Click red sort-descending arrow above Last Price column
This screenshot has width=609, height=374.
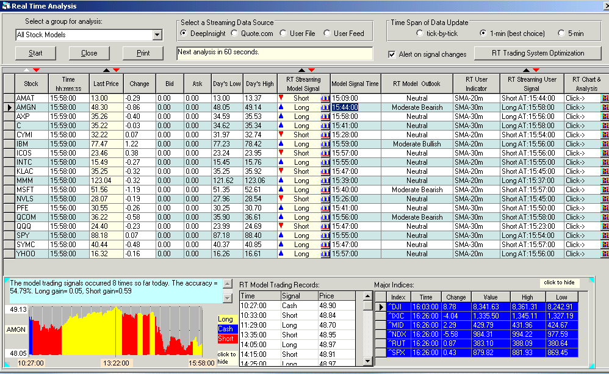pos(115,71)
